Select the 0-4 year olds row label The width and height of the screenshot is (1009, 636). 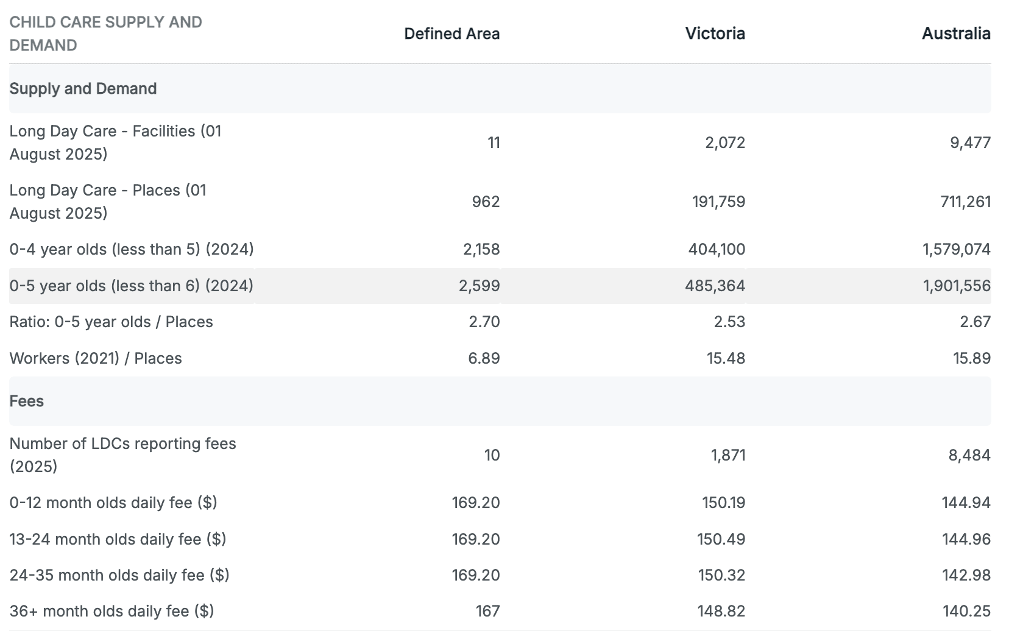click(x=132, y=249)
